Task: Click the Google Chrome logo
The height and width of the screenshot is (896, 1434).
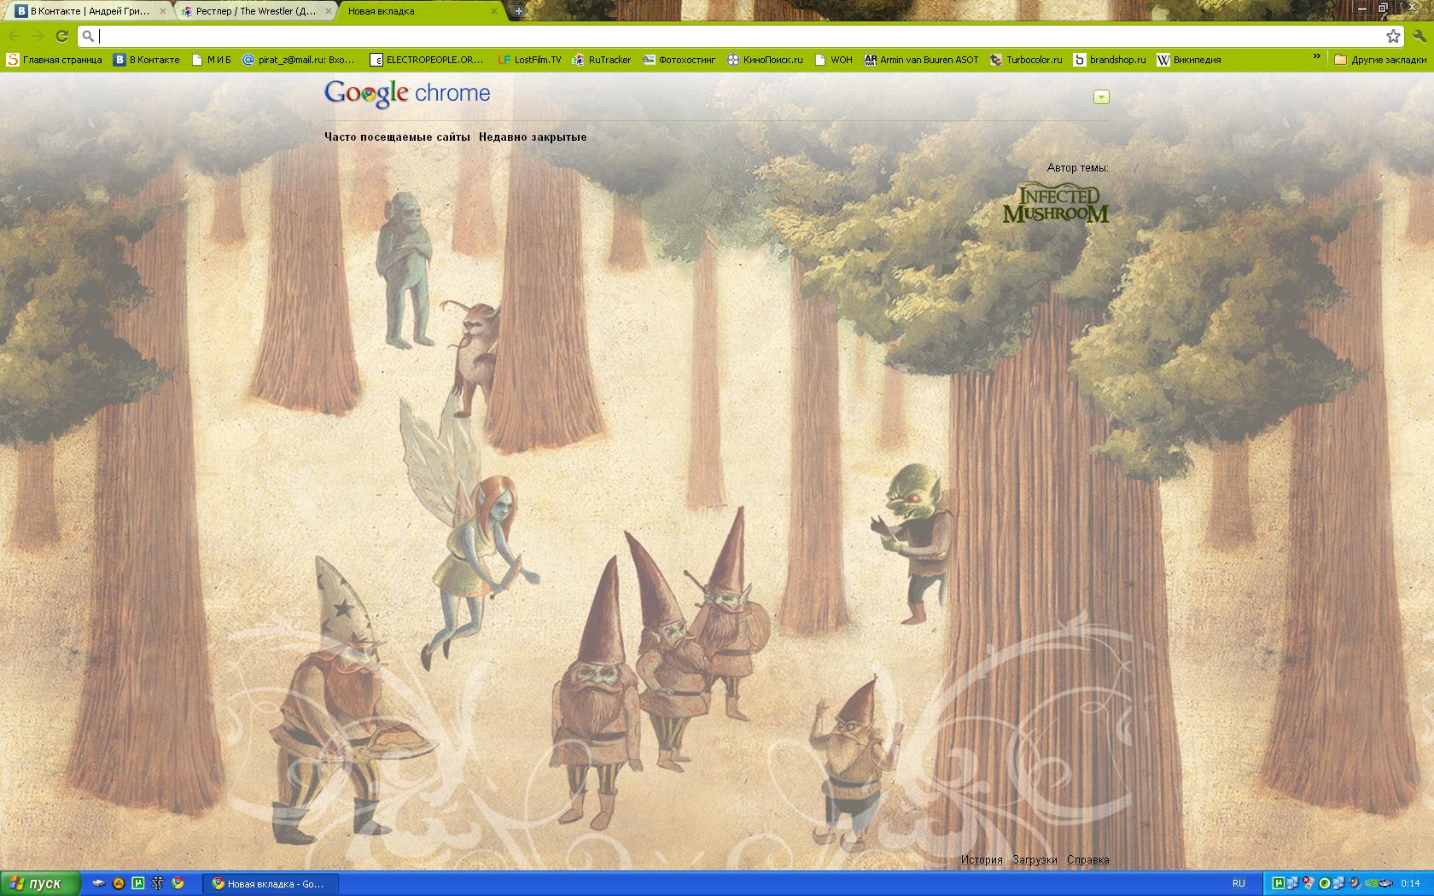Action: [407, 94]
